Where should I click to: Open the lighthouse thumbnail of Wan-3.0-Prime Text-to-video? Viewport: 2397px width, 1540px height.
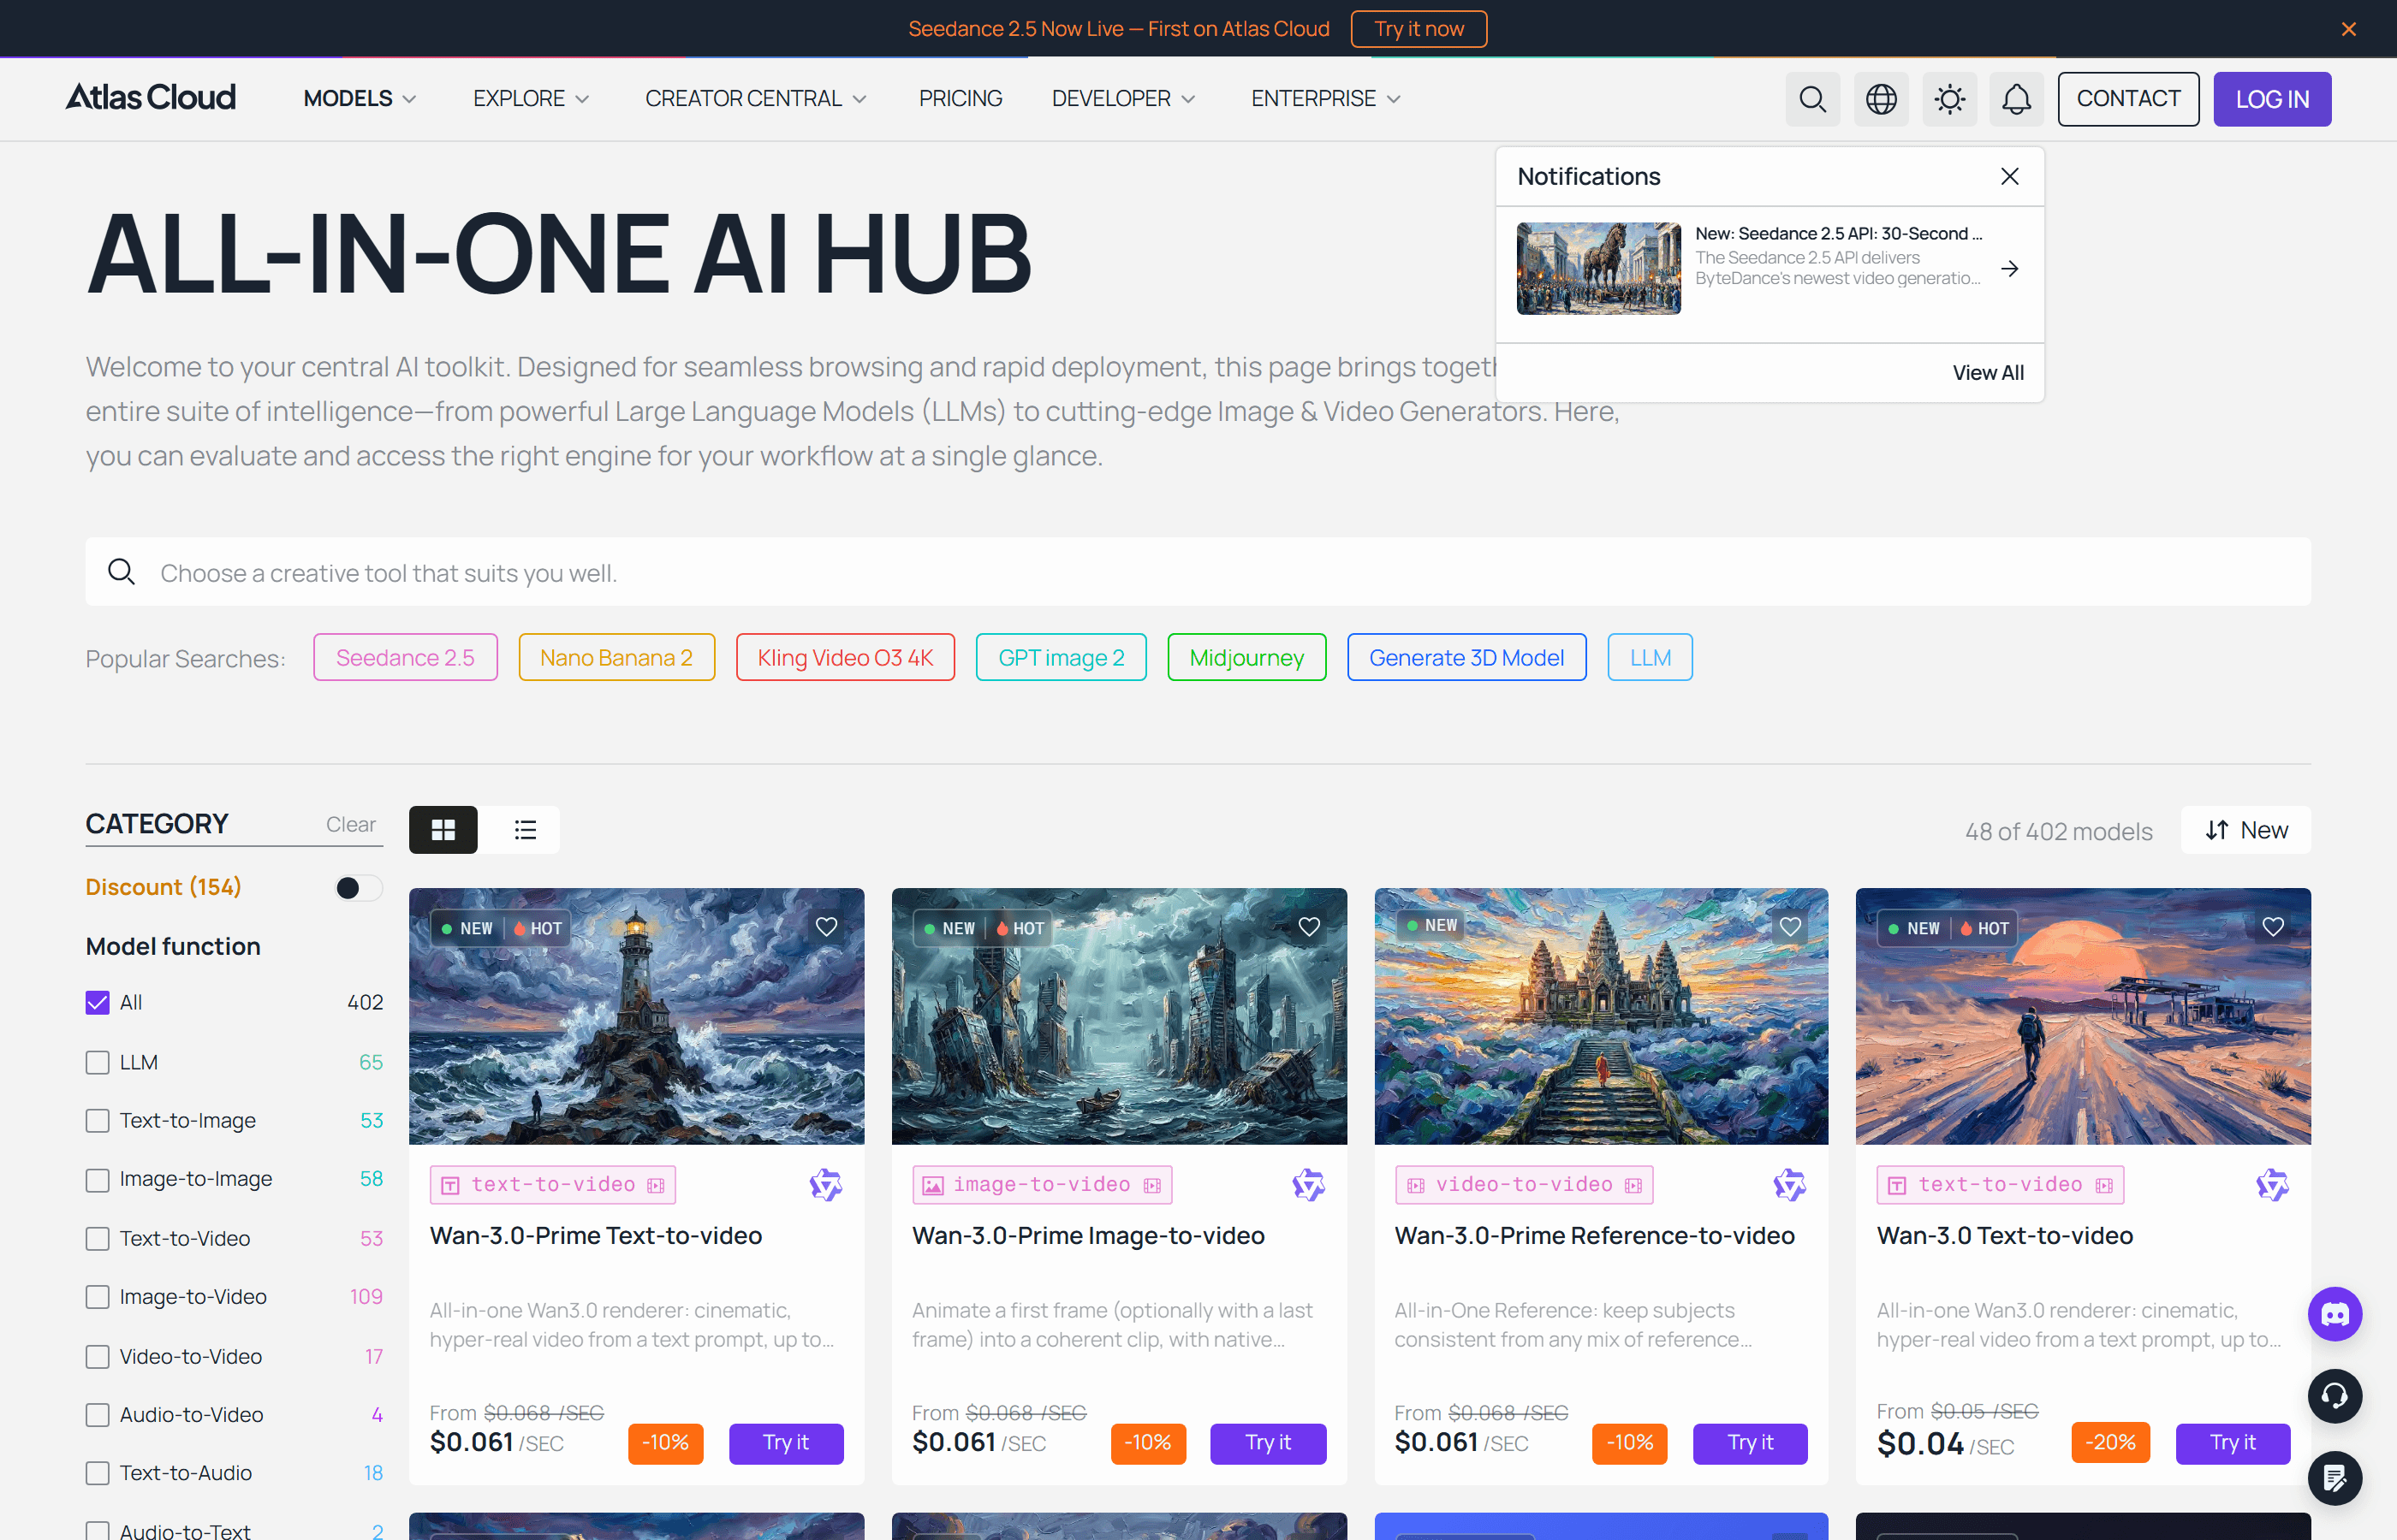pyautogui.click(x=636, y=1016)
